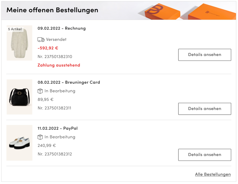The width and height of the screenshot is (238, 184).
Task: Open the white loafers product thumbnail
Action: tap(19, 143)
